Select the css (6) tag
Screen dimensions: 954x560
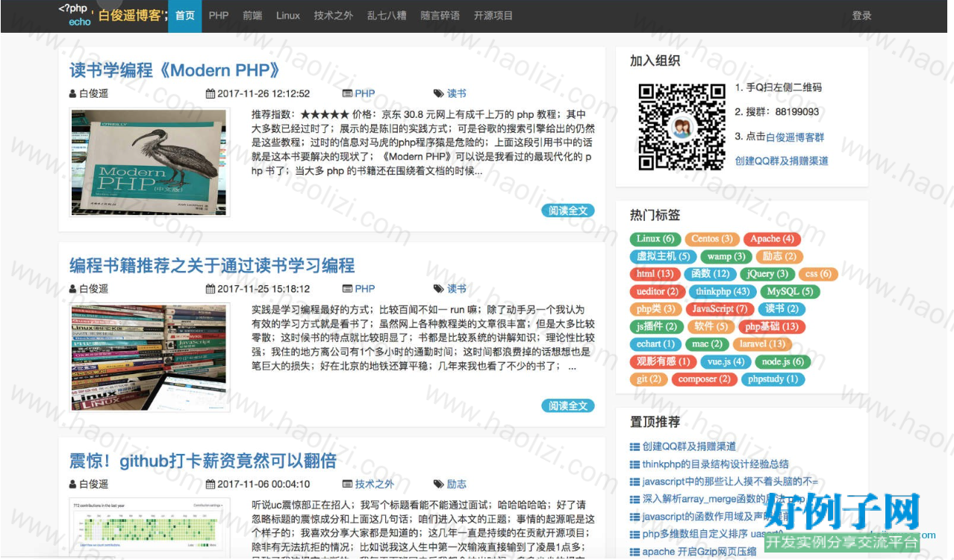pyautogui.click(x=818, y=274)
